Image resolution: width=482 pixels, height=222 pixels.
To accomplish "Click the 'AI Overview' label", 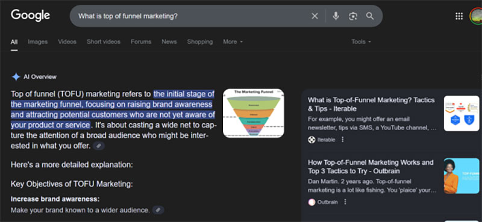I will [x=40, y=77].
